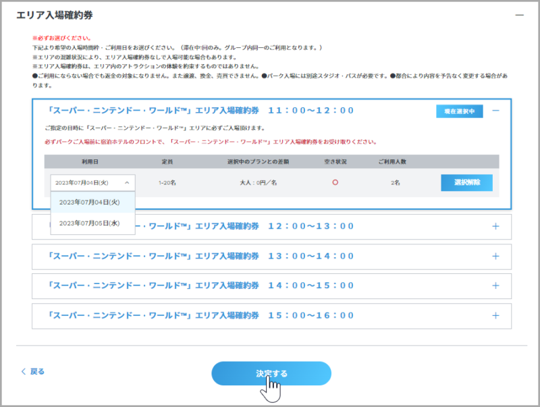Collapse the エリア入場確約券 section with the minus icon
The image size is (540, 407).
519,15
